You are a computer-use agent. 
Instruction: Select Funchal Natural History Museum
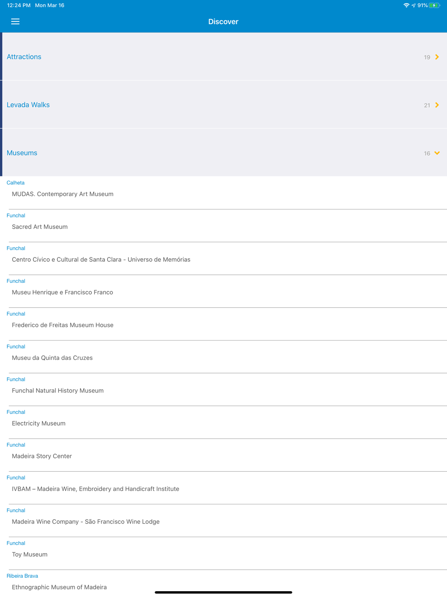coord(223,390)
